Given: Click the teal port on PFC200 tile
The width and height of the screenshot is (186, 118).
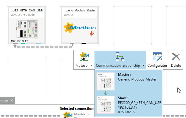Looking at the screenshot, I should (23, 44).
